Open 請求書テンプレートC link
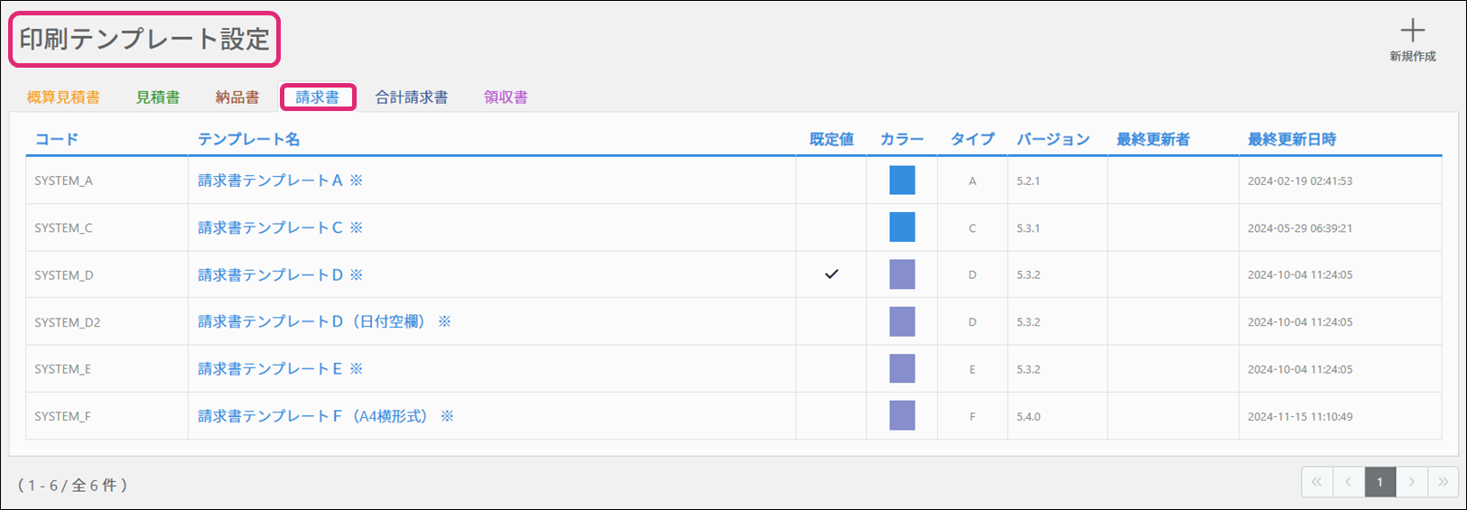 coord(271,227)
